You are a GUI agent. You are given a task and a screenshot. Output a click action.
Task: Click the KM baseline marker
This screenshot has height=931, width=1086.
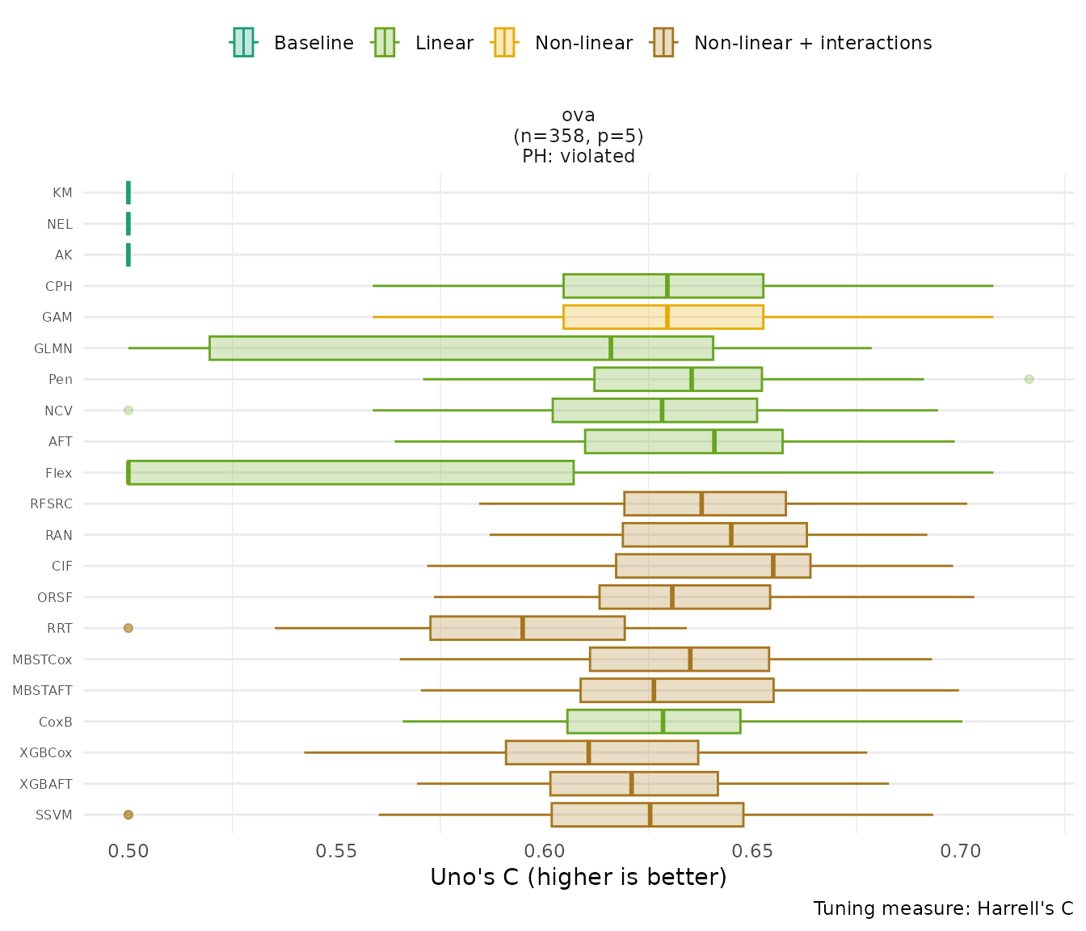point(128,193)
